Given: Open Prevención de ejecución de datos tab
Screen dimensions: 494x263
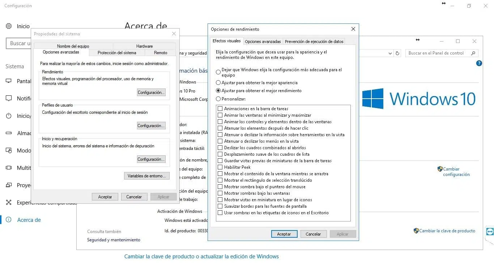Looking at the screenshot, I should coord(314,42).
